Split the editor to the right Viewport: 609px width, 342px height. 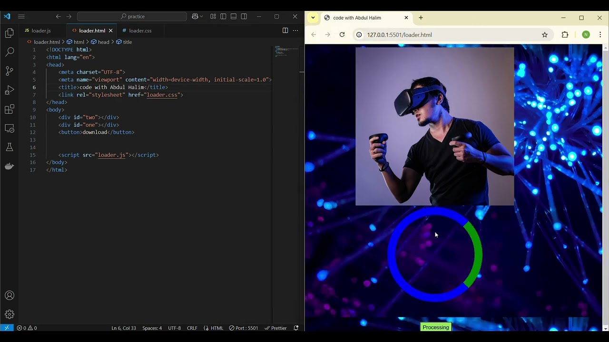[285, 30]
